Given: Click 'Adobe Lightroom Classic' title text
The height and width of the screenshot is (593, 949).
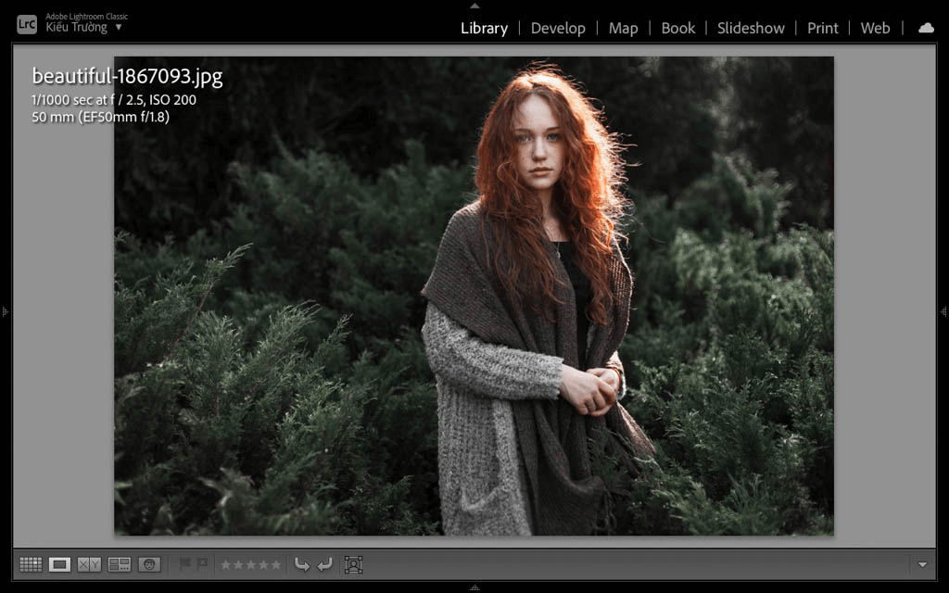Looking at the screenshot, I should coord(86,17).
